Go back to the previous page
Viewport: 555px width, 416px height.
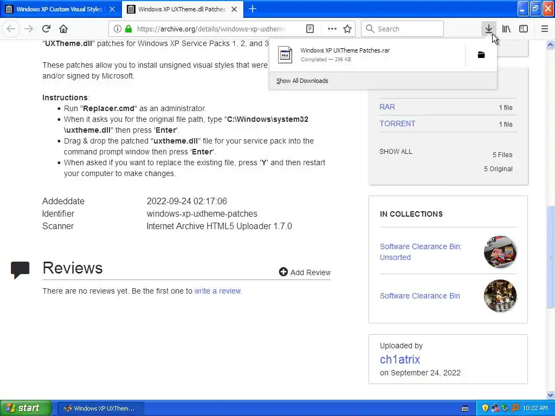11,29
